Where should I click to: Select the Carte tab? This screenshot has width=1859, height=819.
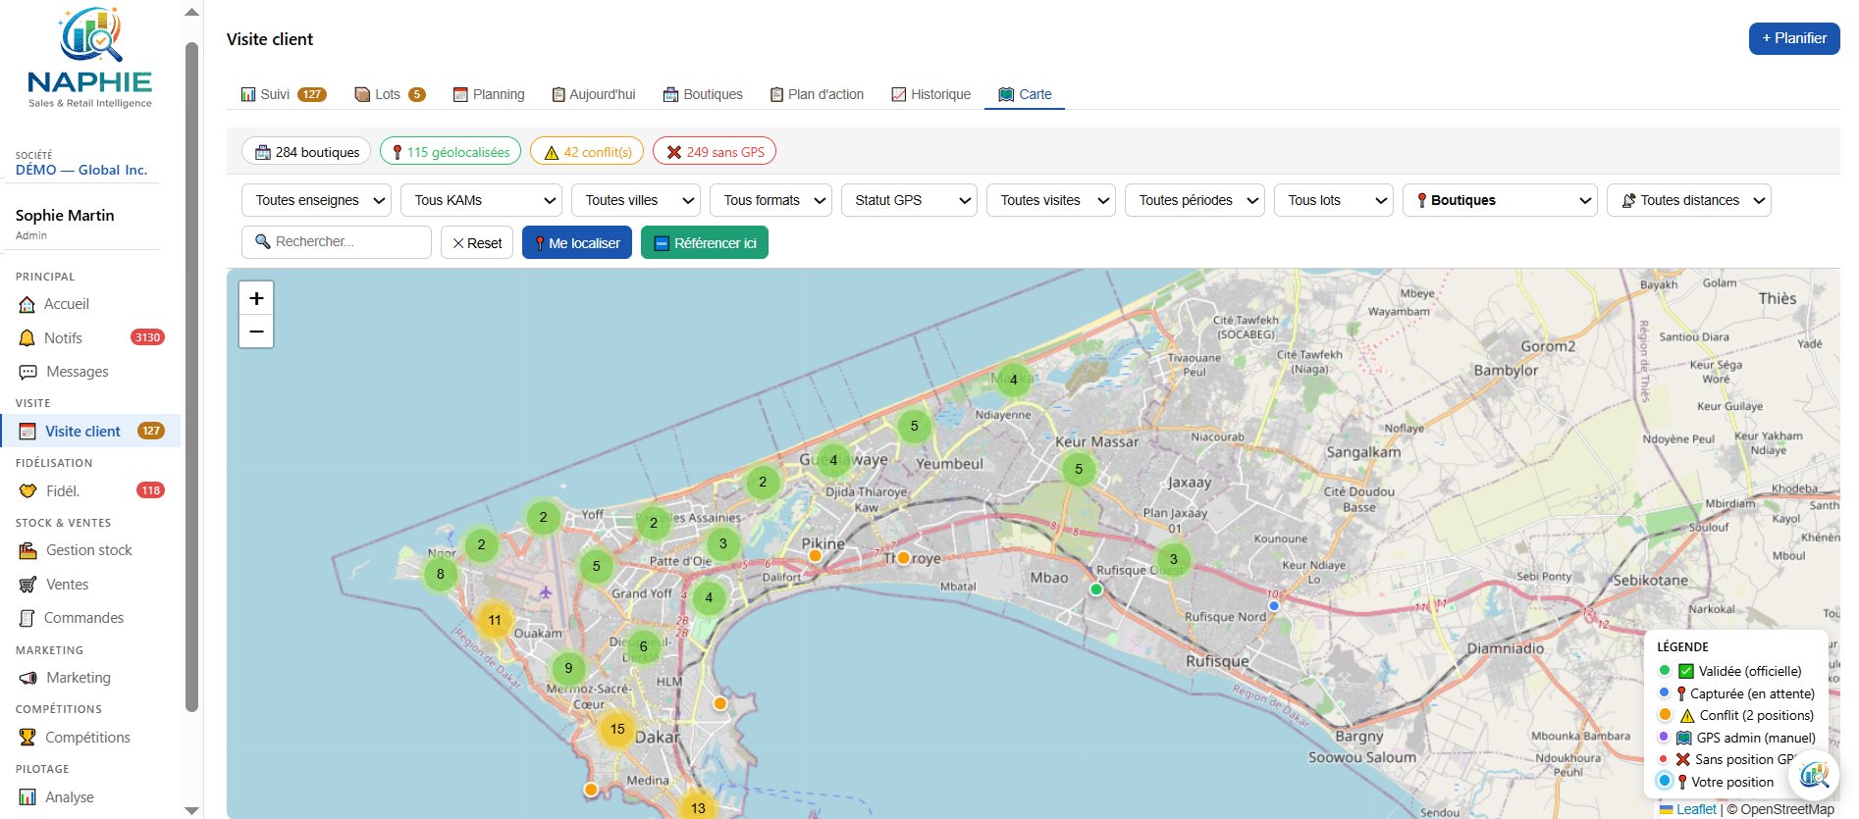coord(1025,94)
